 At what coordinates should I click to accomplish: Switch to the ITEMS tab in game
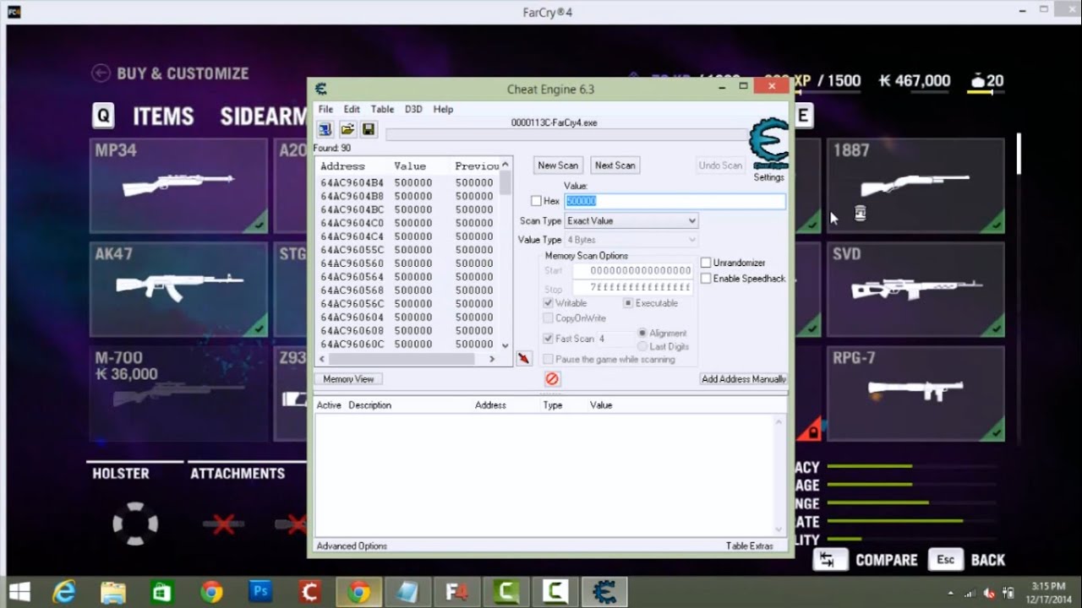tap(163, 116)
